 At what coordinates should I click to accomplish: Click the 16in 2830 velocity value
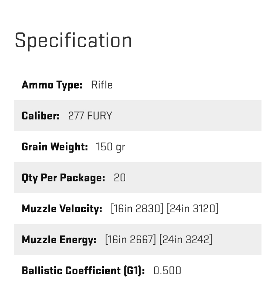(x=137, y=209)
